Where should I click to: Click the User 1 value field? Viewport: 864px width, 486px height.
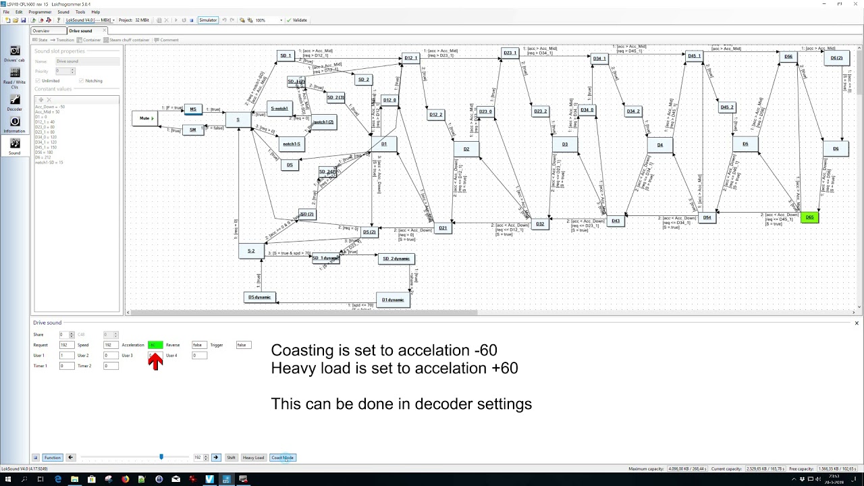[66, 355]
